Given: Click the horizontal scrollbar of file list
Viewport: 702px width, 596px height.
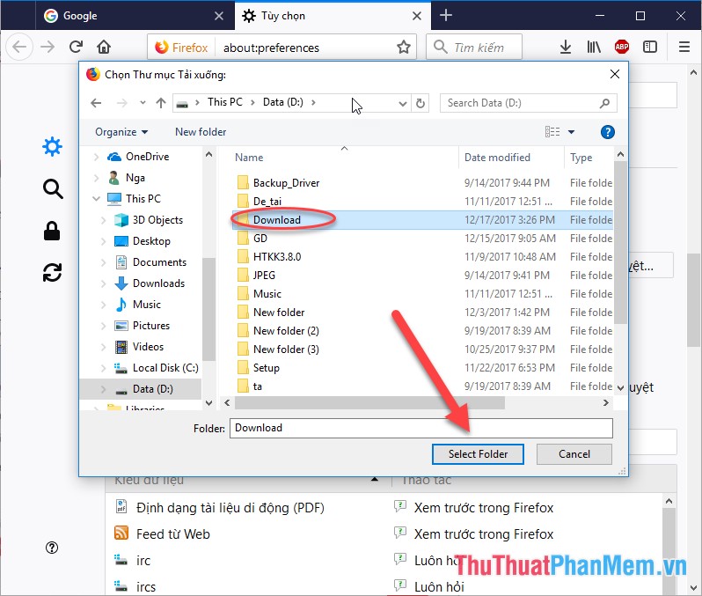Looking at the screenshot, I should (x=369, y=403).
